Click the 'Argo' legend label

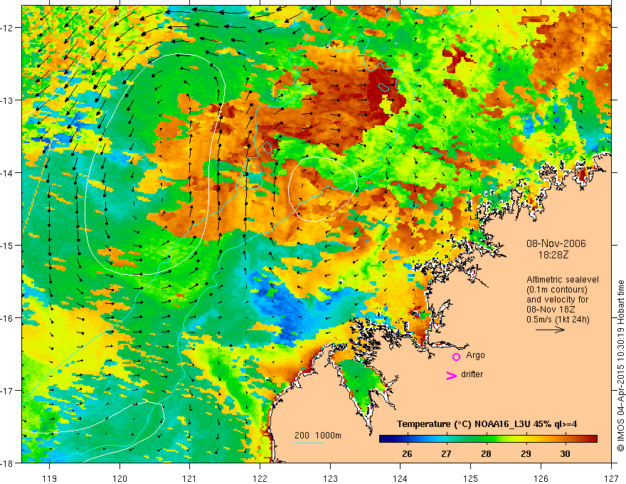475,355
